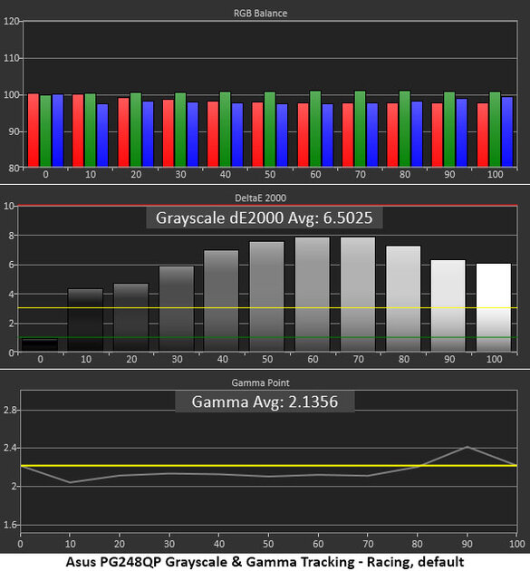Click the 2.8 label on Gamma axis
Viewport: 530px width, 571px height.
(10, 410)
